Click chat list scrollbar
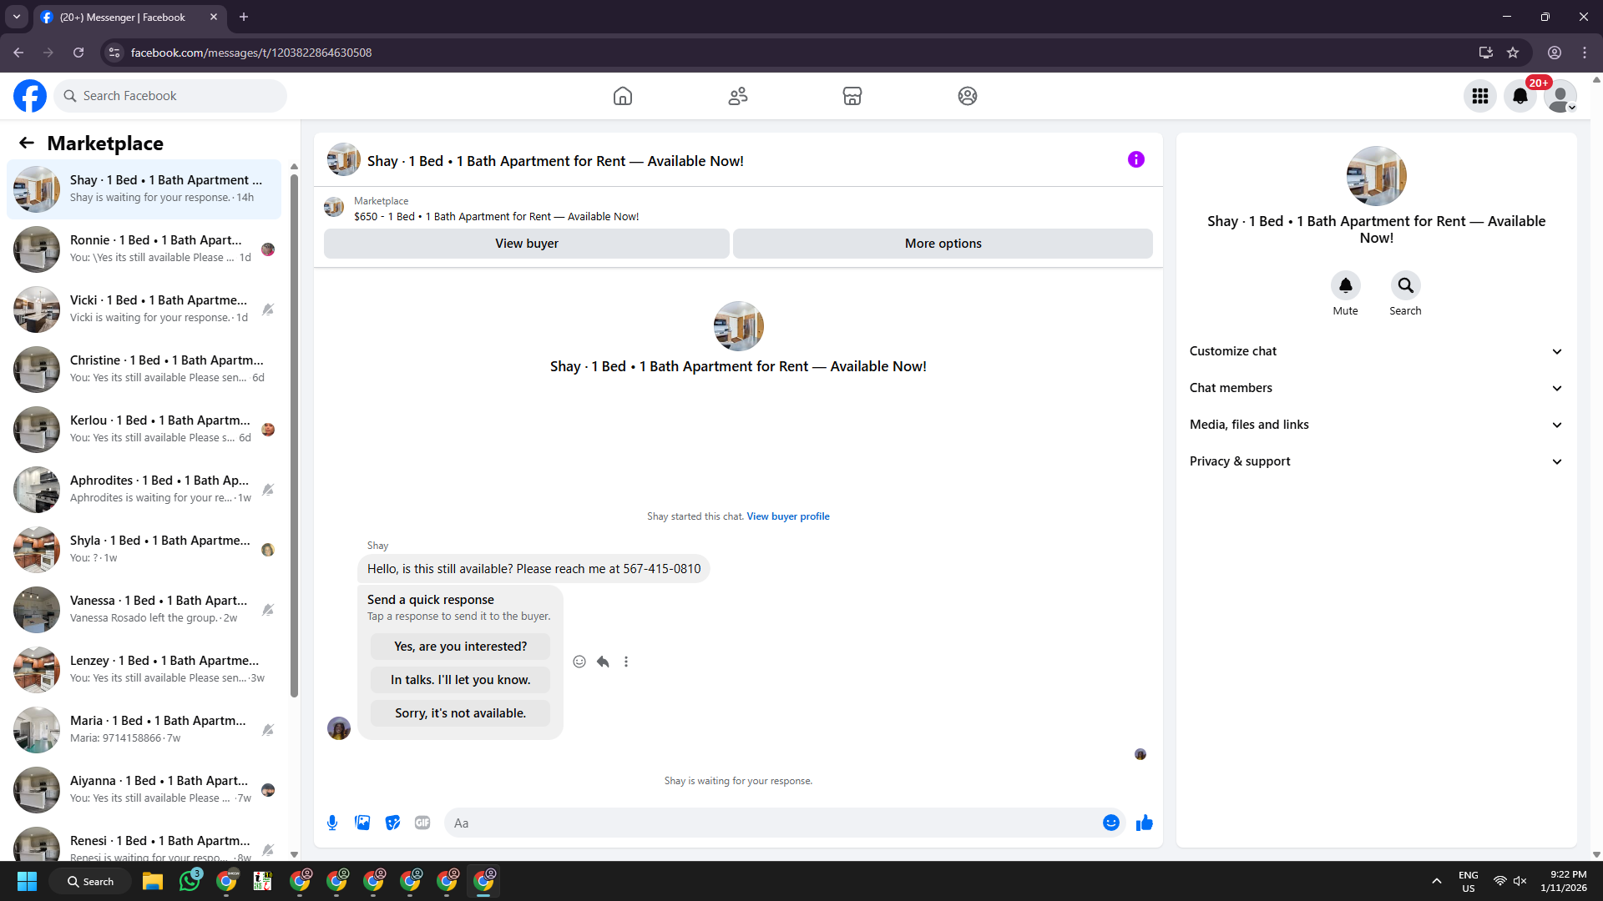This screenshot has height=901, width=1603. [294, 434]
